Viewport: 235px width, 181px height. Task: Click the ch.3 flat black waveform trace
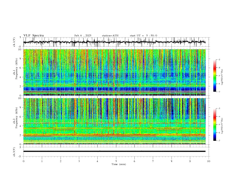(x=115, y=151)
